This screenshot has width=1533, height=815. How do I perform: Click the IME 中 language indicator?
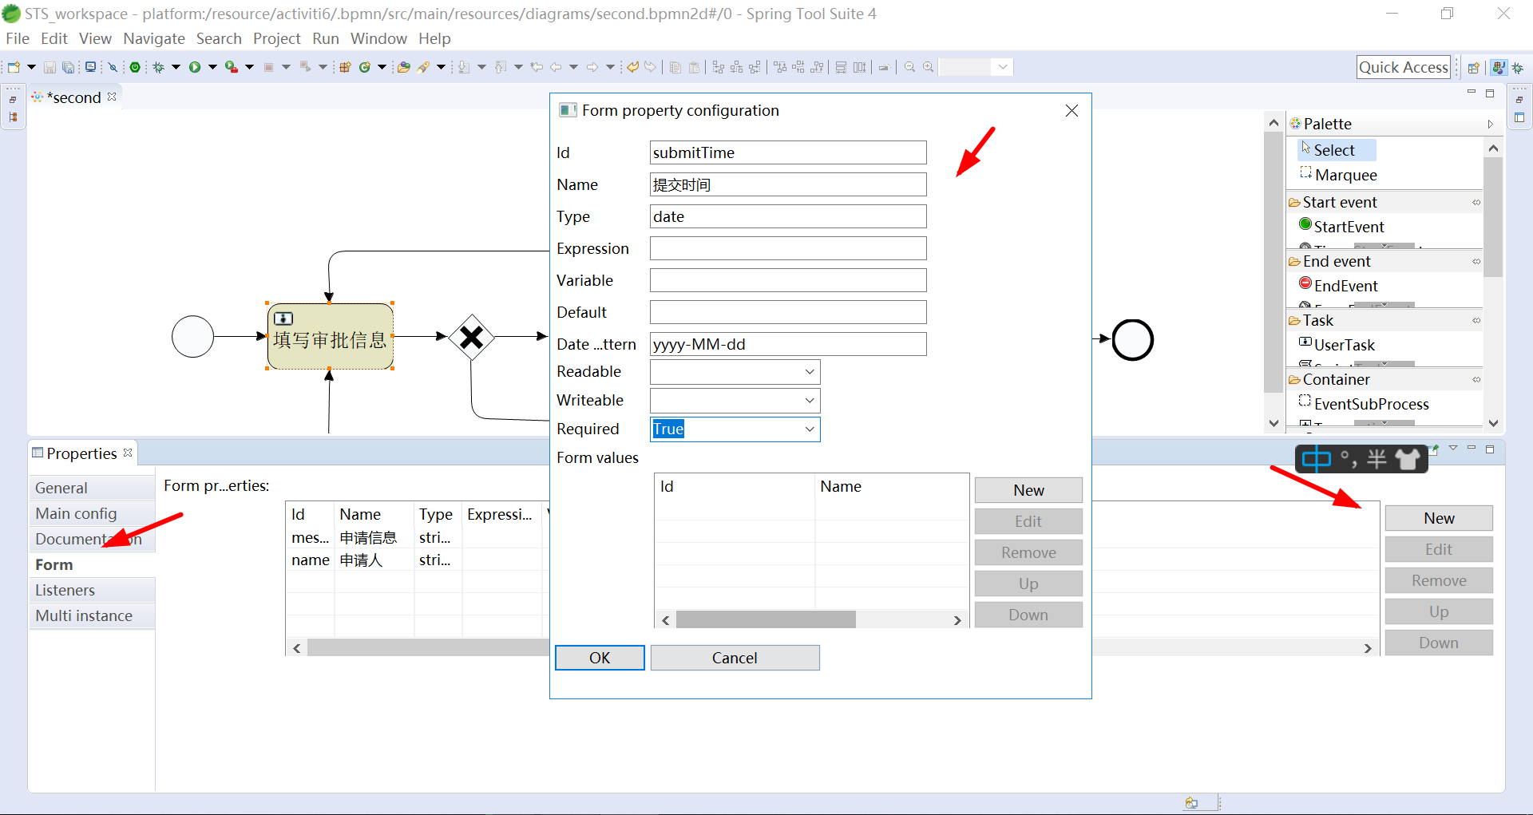[1316, 459]
